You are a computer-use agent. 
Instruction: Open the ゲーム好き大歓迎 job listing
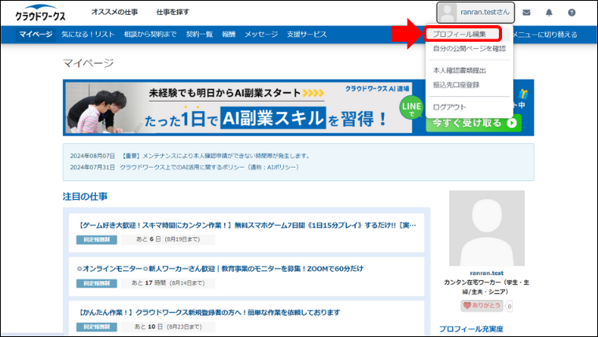[x=247, y=225]
